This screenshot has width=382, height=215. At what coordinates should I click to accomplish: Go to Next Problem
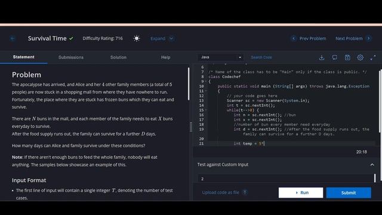coord(349,38)
